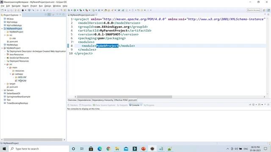Collapse the MyWebProject project node
This screenshot has width=271, height=152.
2,48
